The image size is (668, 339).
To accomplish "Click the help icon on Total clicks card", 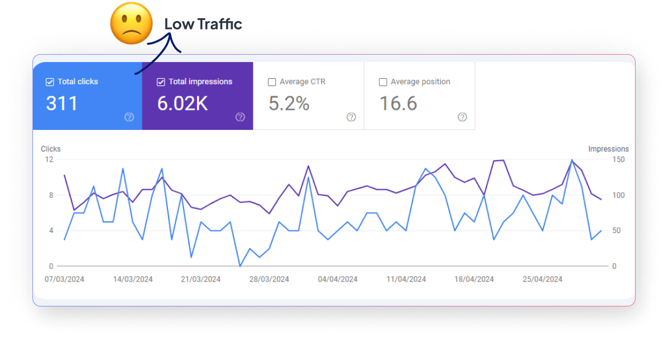I will tap(129, 117).
